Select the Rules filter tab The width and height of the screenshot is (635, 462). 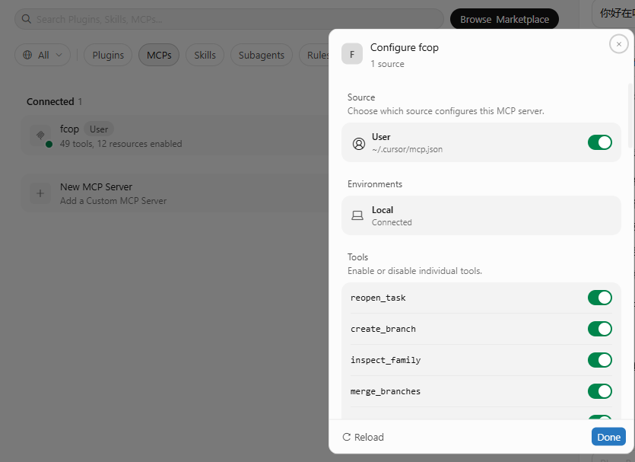pyautogui.click(x=314, y=55)
